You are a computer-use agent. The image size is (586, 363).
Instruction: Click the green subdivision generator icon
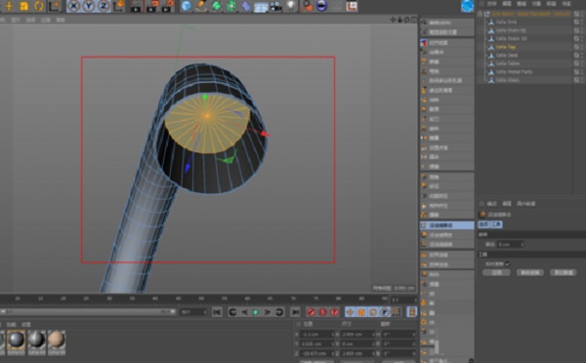(216, 6)
